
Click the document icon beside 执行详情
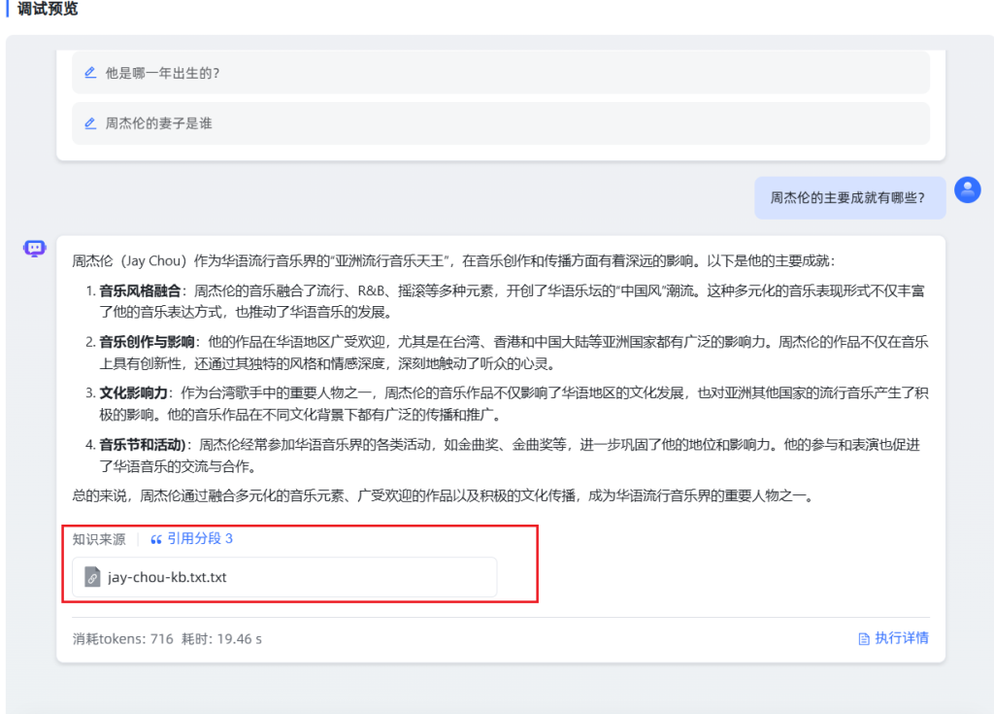click(x=863, y=638)
